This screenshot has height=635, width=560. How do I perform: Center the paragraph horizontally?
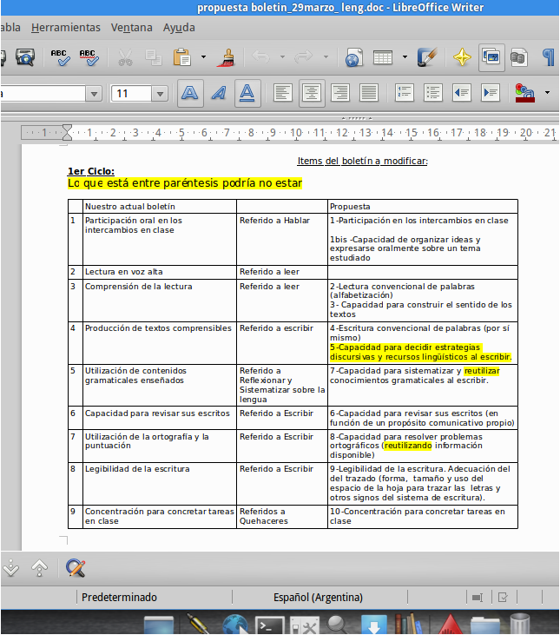[x=312, y=93]
